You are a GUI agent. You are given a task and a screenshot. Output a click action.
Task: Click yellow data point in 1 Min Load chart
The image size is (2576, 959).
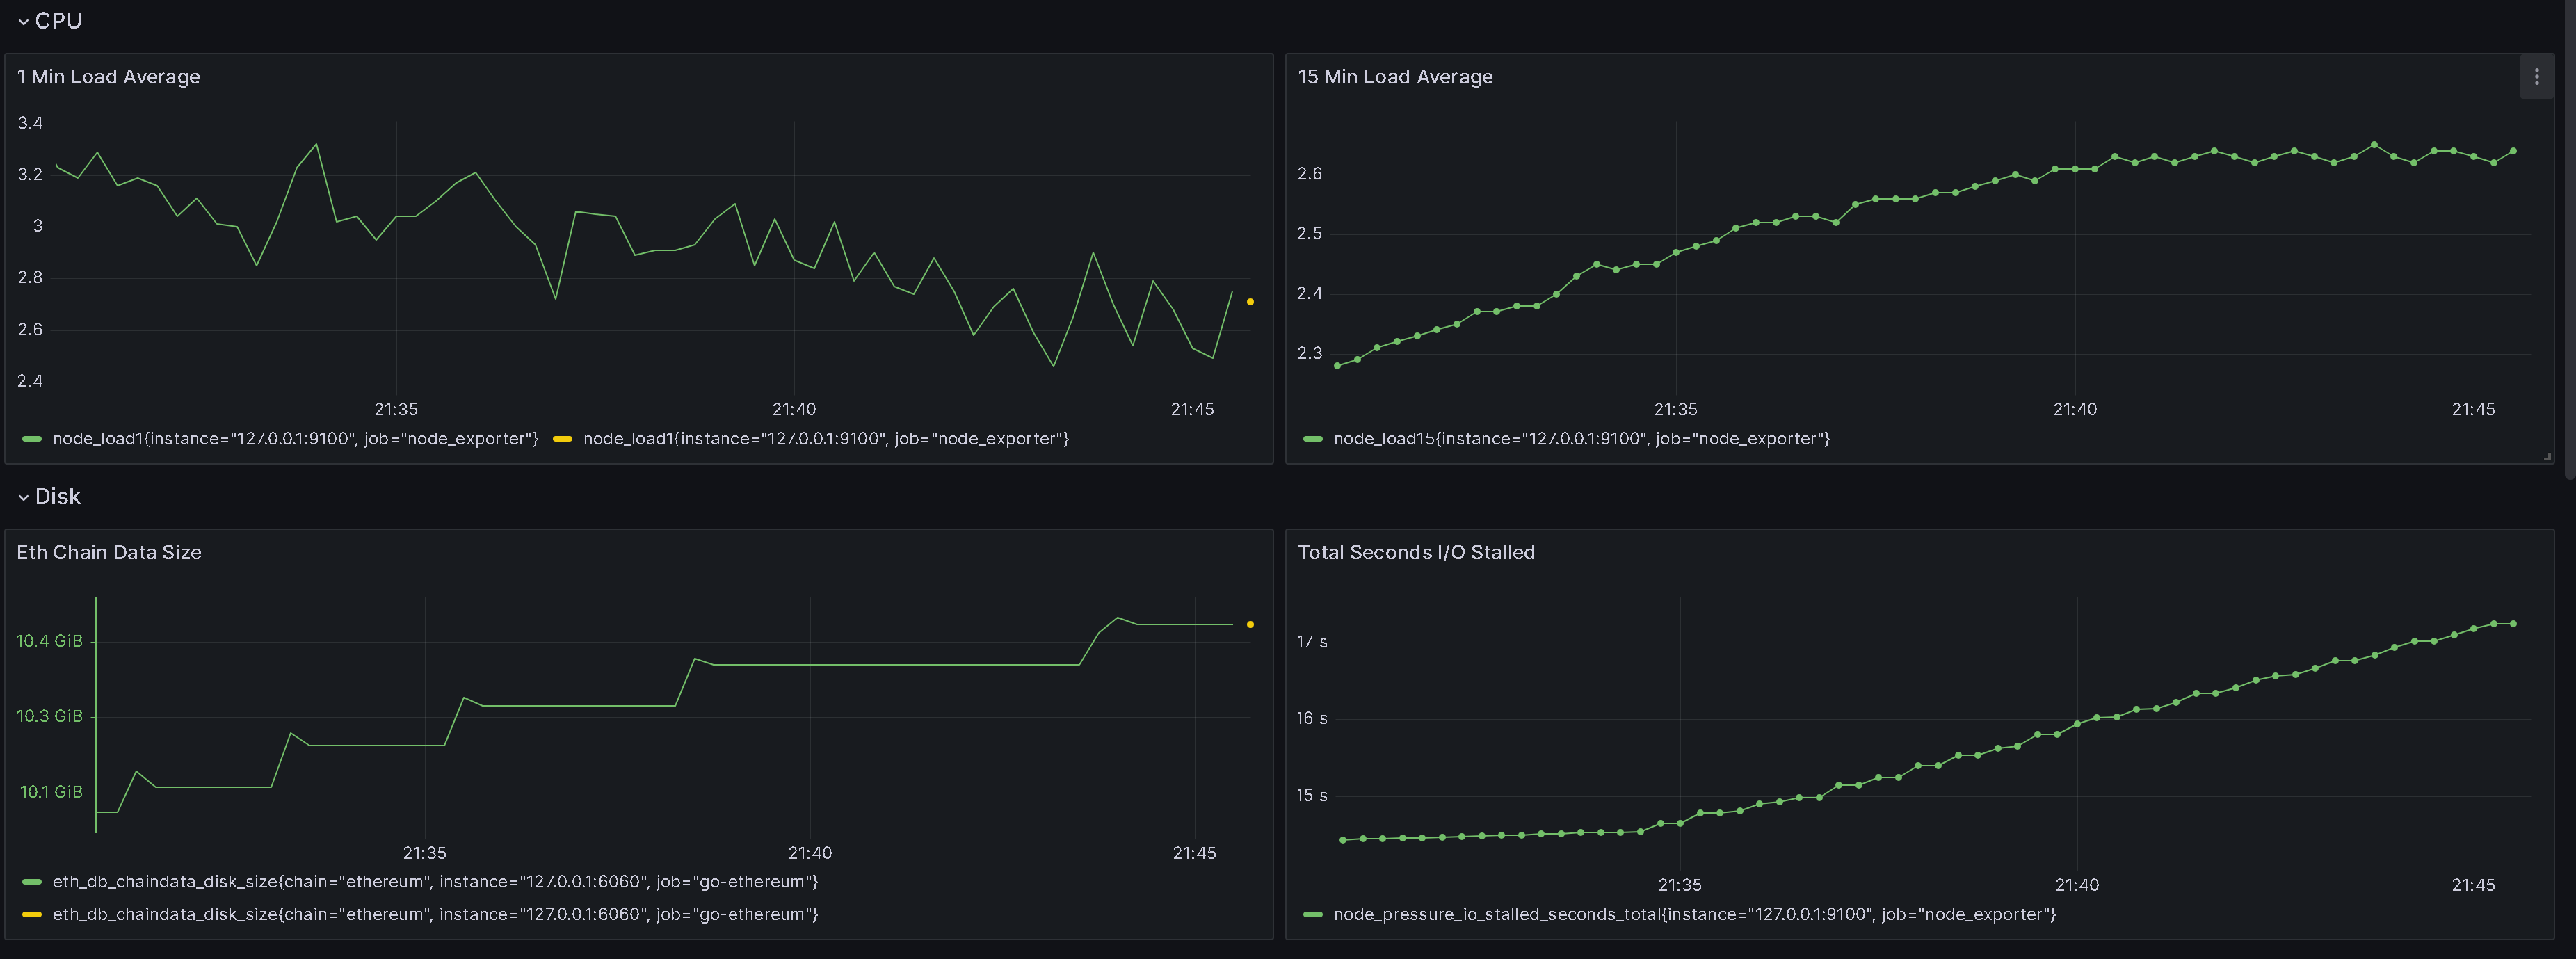(1250, 302)
